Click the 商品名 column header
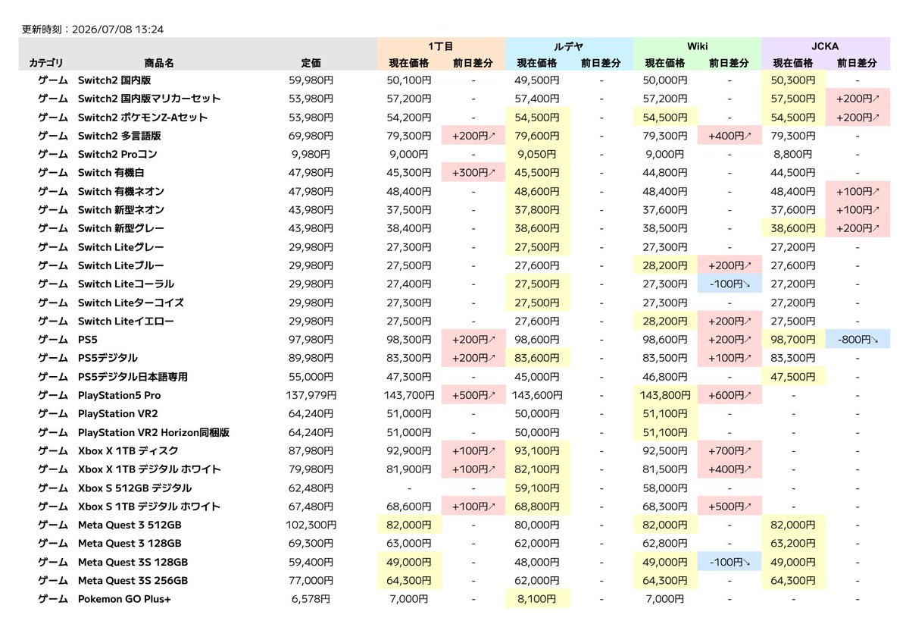909x643 pixels. point(159,64)
